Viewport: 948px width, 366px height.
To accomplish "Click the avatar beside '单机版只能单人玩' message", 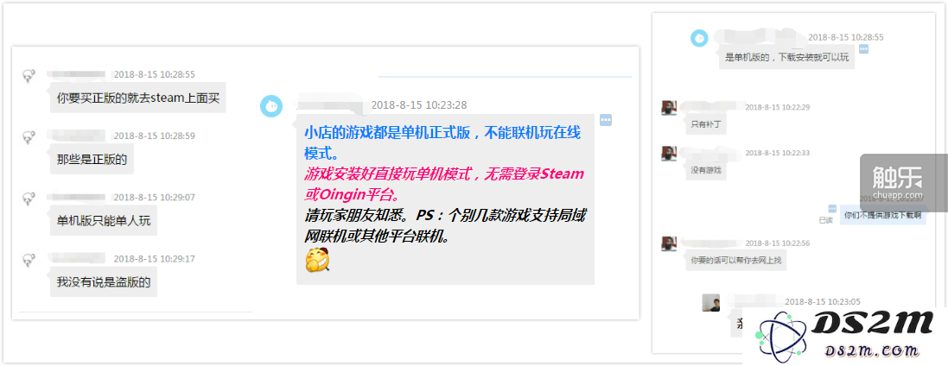I will tap(28, 199).
